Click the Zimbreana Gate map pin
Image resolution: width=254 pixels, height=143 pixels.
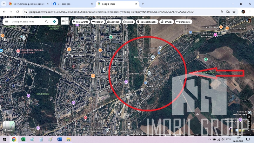point(149,73)
